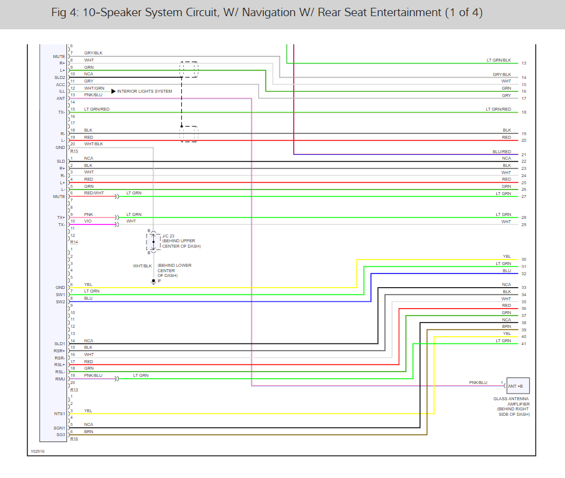This screenshot has height=478, width=565.
Task: Click the J/C 23 junction connector symbol
Action: [153, 242]
